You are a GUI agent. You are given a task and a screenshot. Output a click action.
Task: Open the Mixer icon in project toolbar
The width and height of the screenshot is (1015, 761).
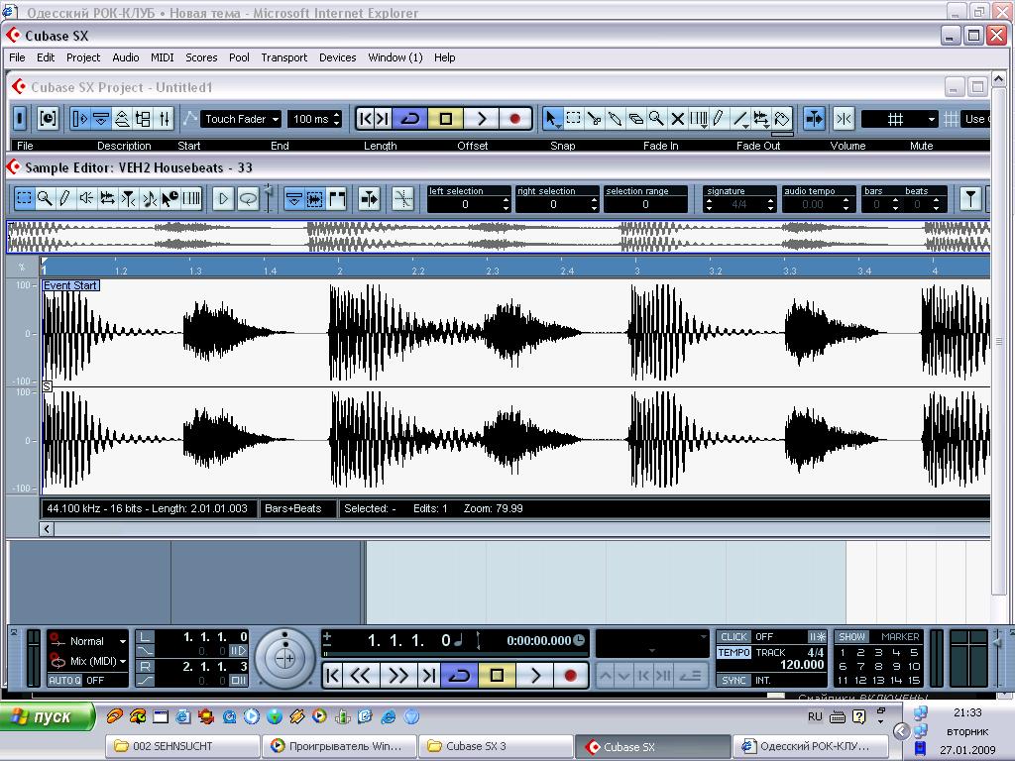[165, 119]
